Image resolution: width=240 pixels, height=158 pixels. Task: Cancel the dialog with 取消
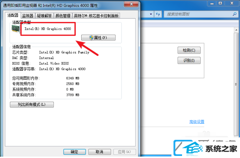[100, 152]
